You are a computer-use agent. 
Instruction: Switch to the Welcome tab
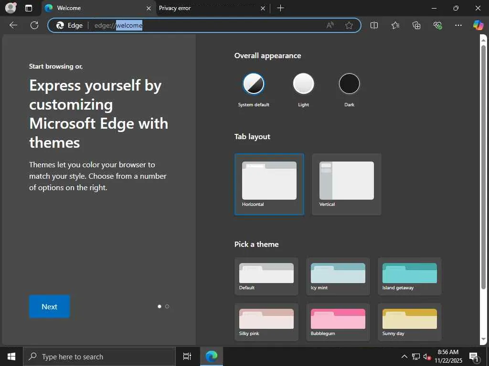pos(98,8)
